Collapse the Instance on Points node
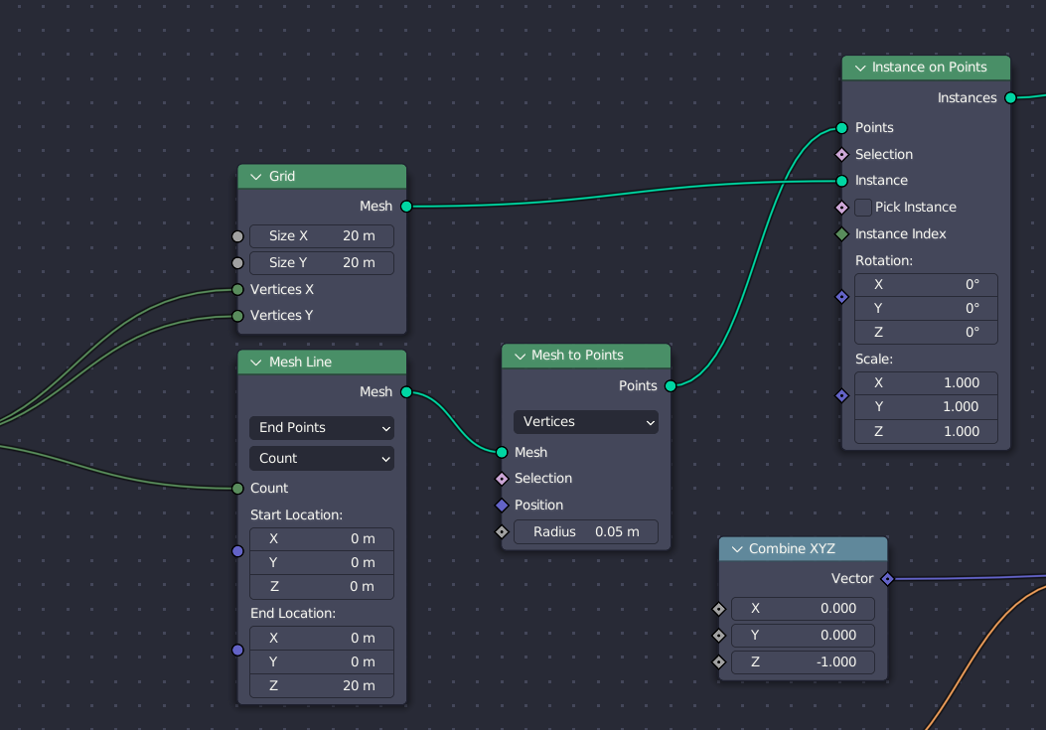The height and width of the screenshot is (730, 1046). [x=859, y=68]
